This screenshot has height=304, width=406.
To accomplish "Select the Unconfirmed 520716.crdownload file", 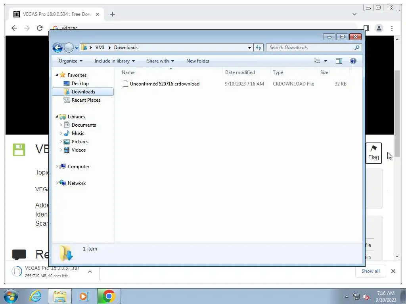I will point(165,84).
